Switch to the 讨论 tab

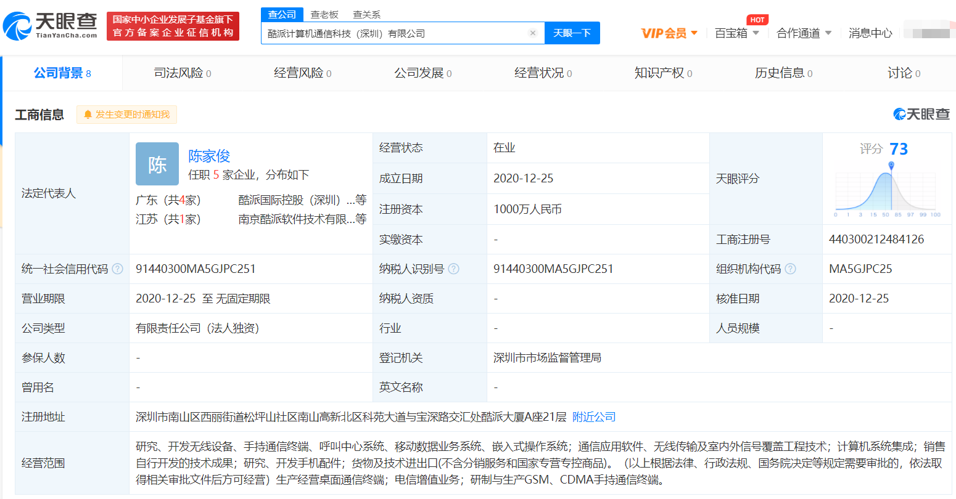904,73
